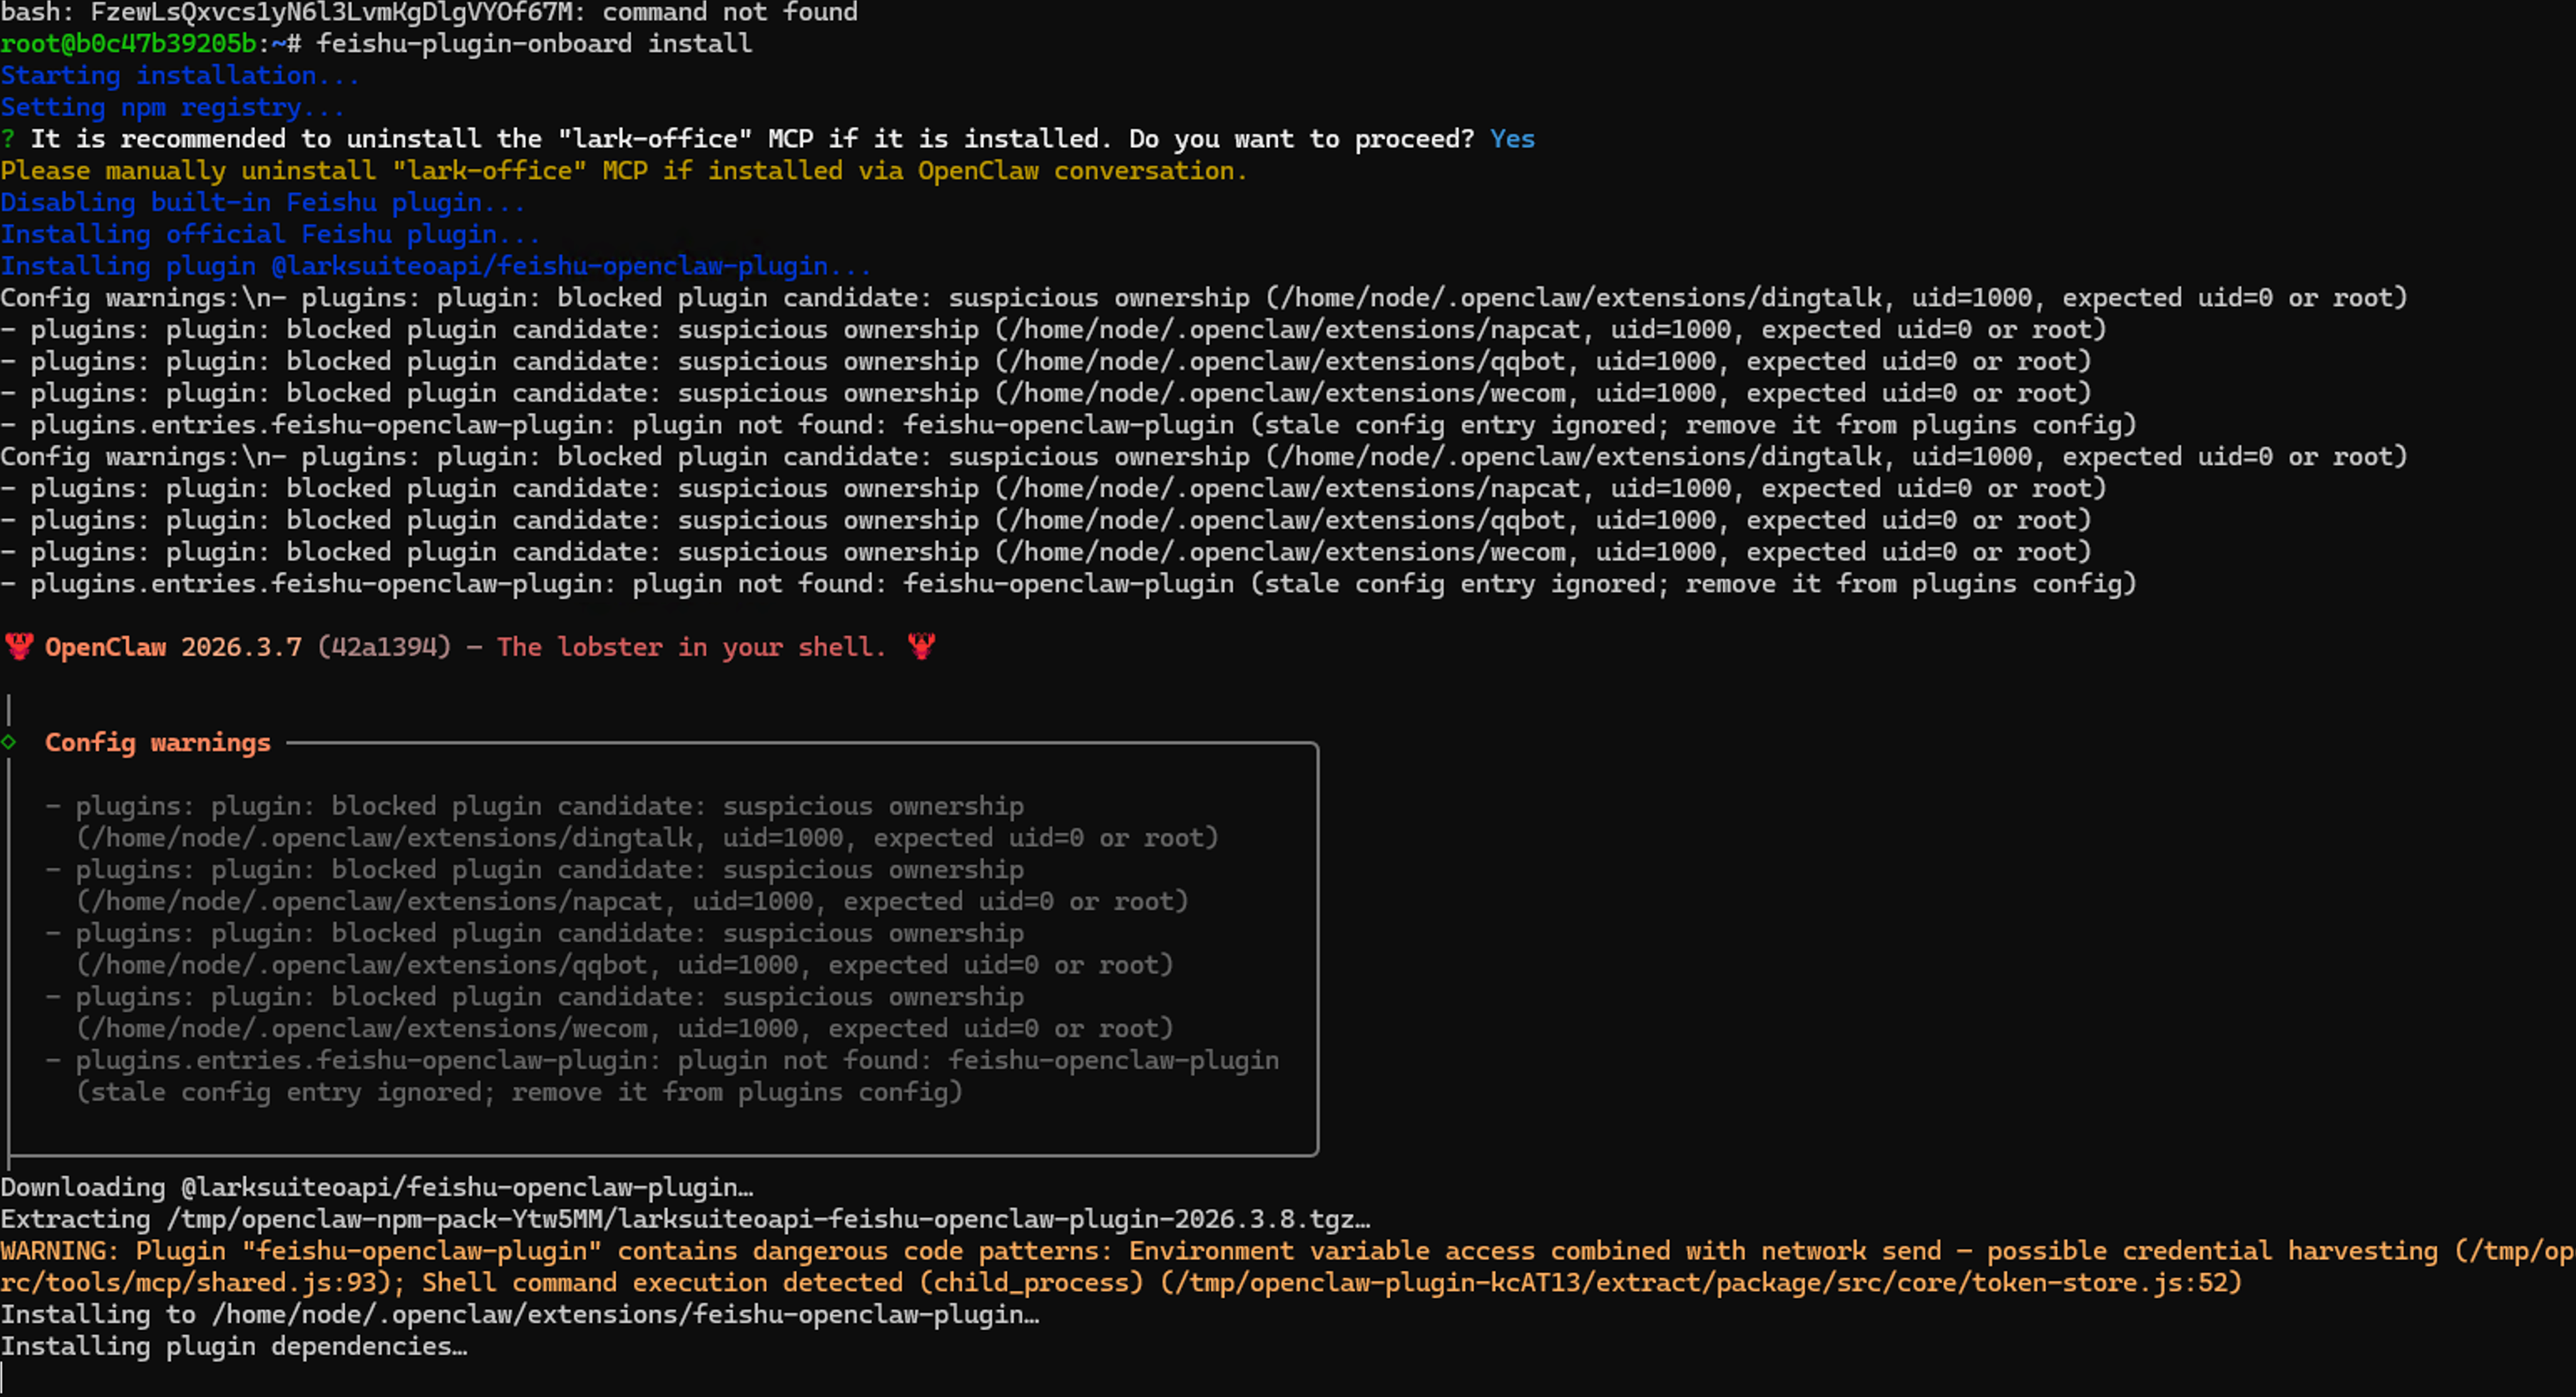Click the "Starting installation..." line

click(180, 76)
